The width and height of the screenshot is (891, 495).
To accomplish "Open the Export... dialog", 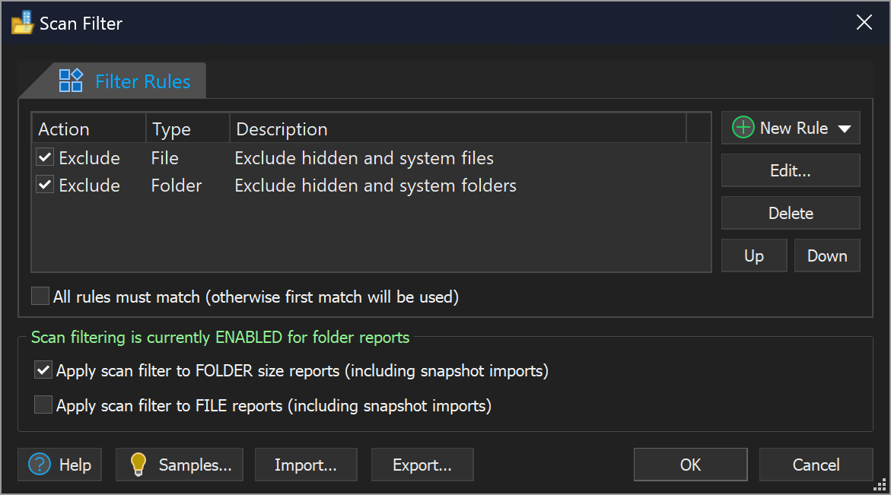I will [422, 465].
